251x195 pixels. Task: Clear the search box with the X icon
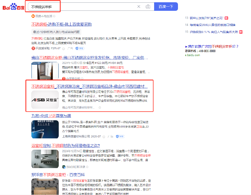point(139,7)
